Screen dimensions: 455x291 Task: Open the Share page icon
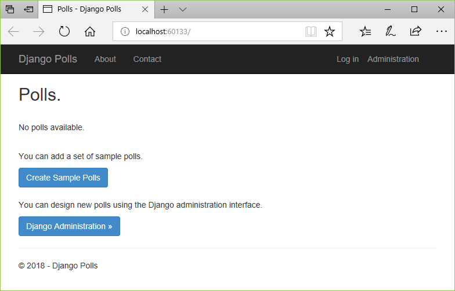click(x=416, y=32)
